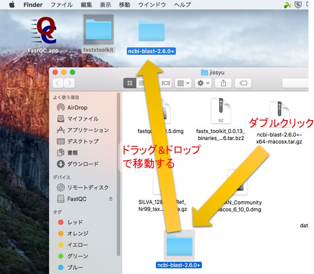Minimize the jissyu Finder window

point(64,72)
